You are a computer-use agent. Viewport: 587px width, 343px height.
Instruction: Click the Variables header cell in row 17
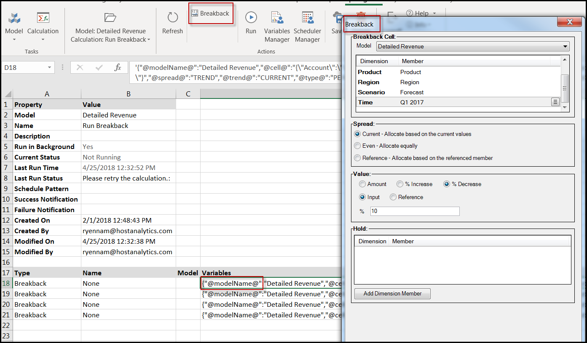coord(271,273)
